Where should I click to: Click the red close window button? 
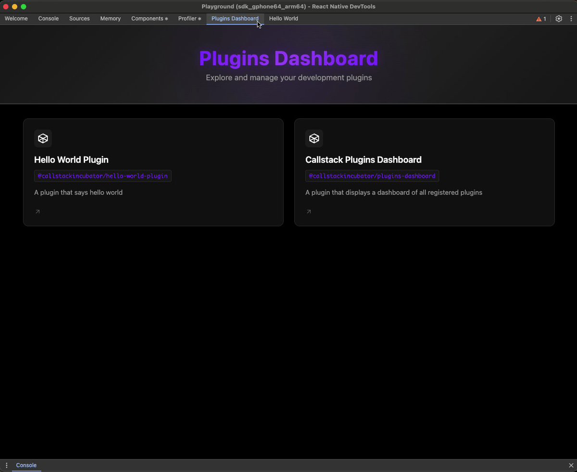pos(6,7)
